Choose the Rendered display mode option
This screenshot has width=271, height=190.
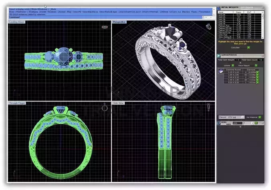tap(52, 12)
